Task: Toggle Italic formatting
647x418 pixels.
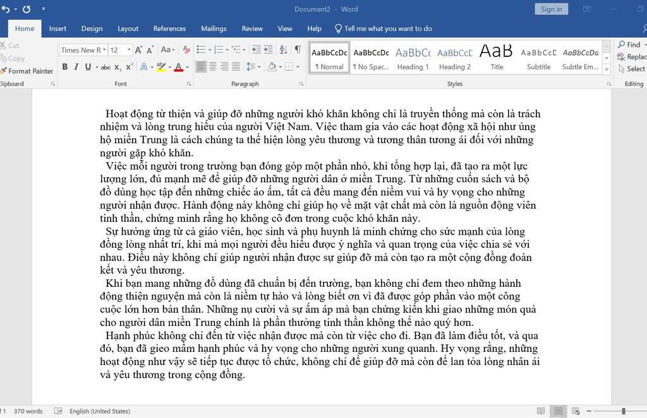Action: (x=76, y=67)
